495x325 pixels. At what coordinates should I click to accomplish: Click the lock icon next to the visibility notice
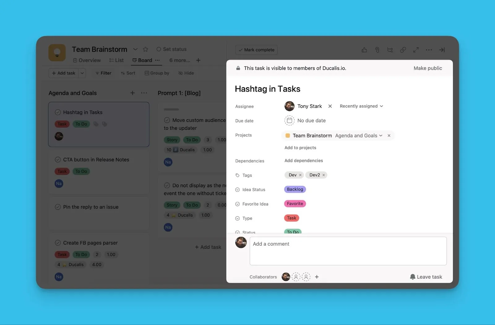pyautogui.click(x=238, y=68)
